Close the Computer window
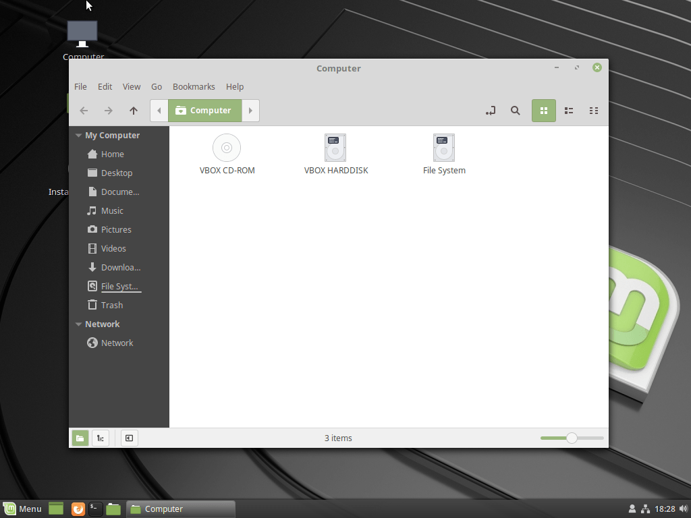The height and width of the screenshot is (518, 691). coord(597,68)
